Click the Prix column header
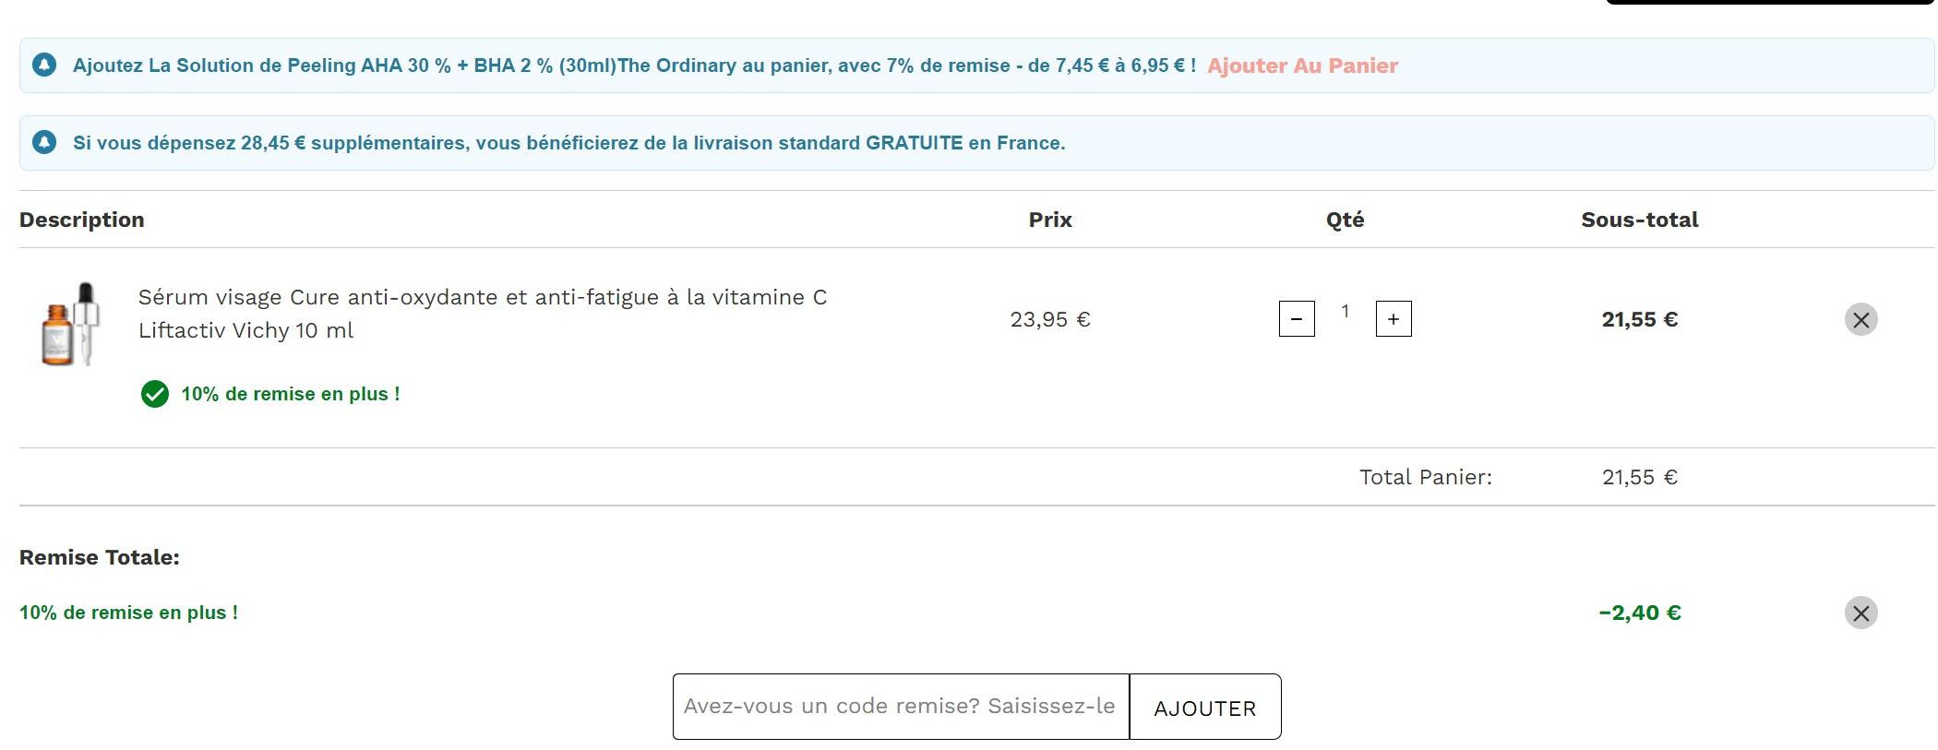1938x750 pixels. [1050, 220]
